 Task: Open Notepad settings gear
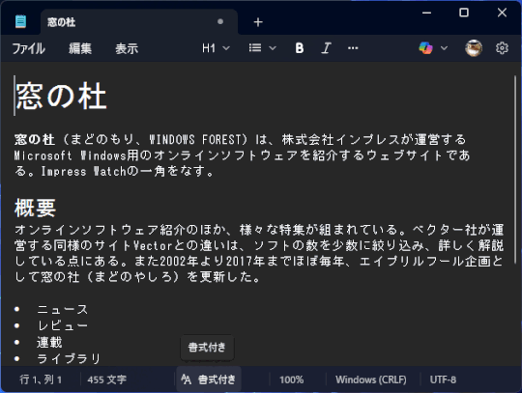click(502, 48)
